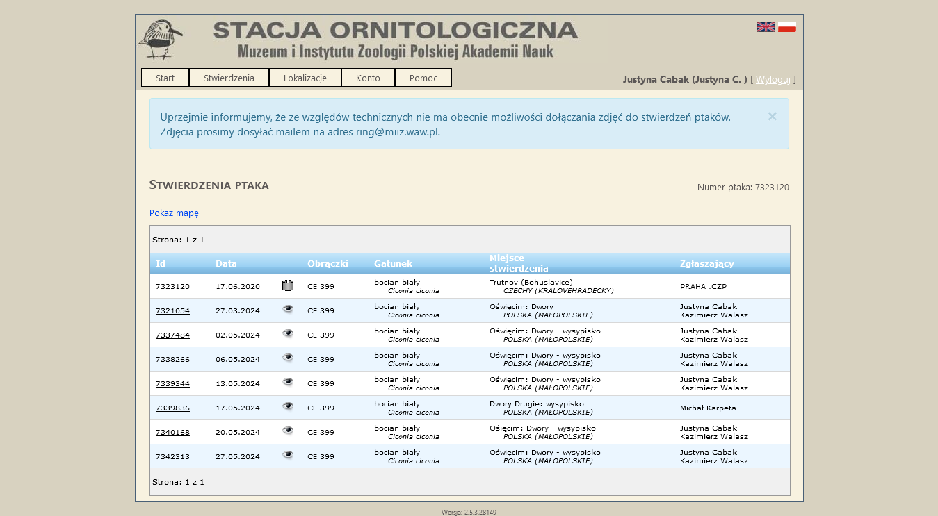Open the Konto menu item

pos(368,78)
